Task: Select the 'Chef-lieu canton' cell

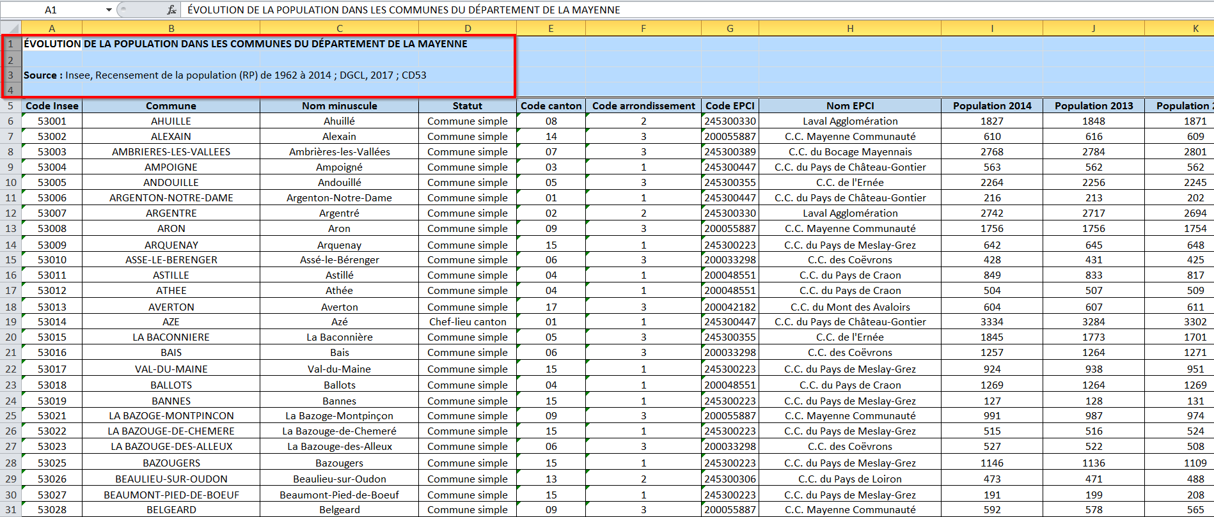Action: click(467, 321)
